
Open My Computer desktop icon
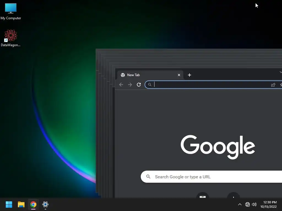[x=11, y=11]
